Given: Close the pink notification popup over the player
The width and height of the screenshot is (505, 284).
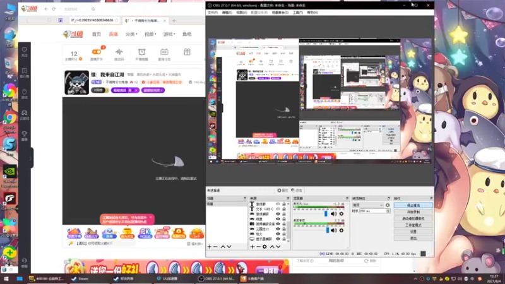Looking at the screenshot, I should 150,217.
